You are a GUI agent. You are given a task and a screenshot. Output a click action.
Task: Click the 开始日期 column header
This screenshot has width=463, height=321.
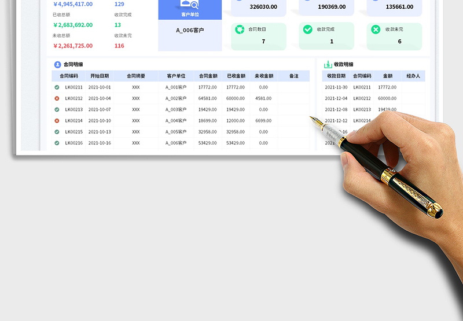[x=100, y=76]
